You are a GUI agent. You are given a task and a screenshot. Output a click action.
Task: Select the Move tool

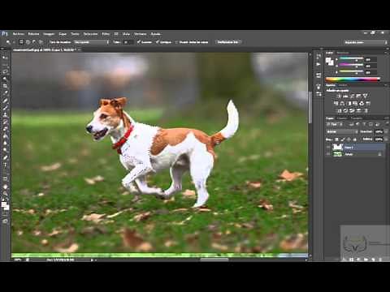pos(5,58)
